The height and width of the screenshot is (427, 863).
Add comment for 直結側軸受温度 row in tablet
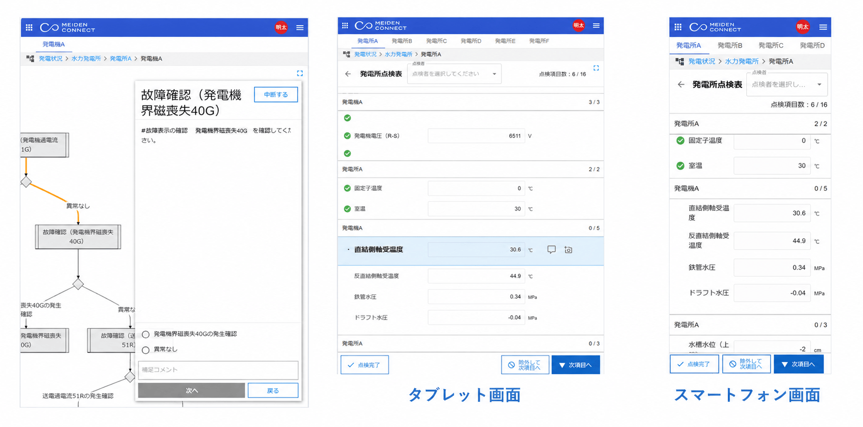[x=551, y=250]
